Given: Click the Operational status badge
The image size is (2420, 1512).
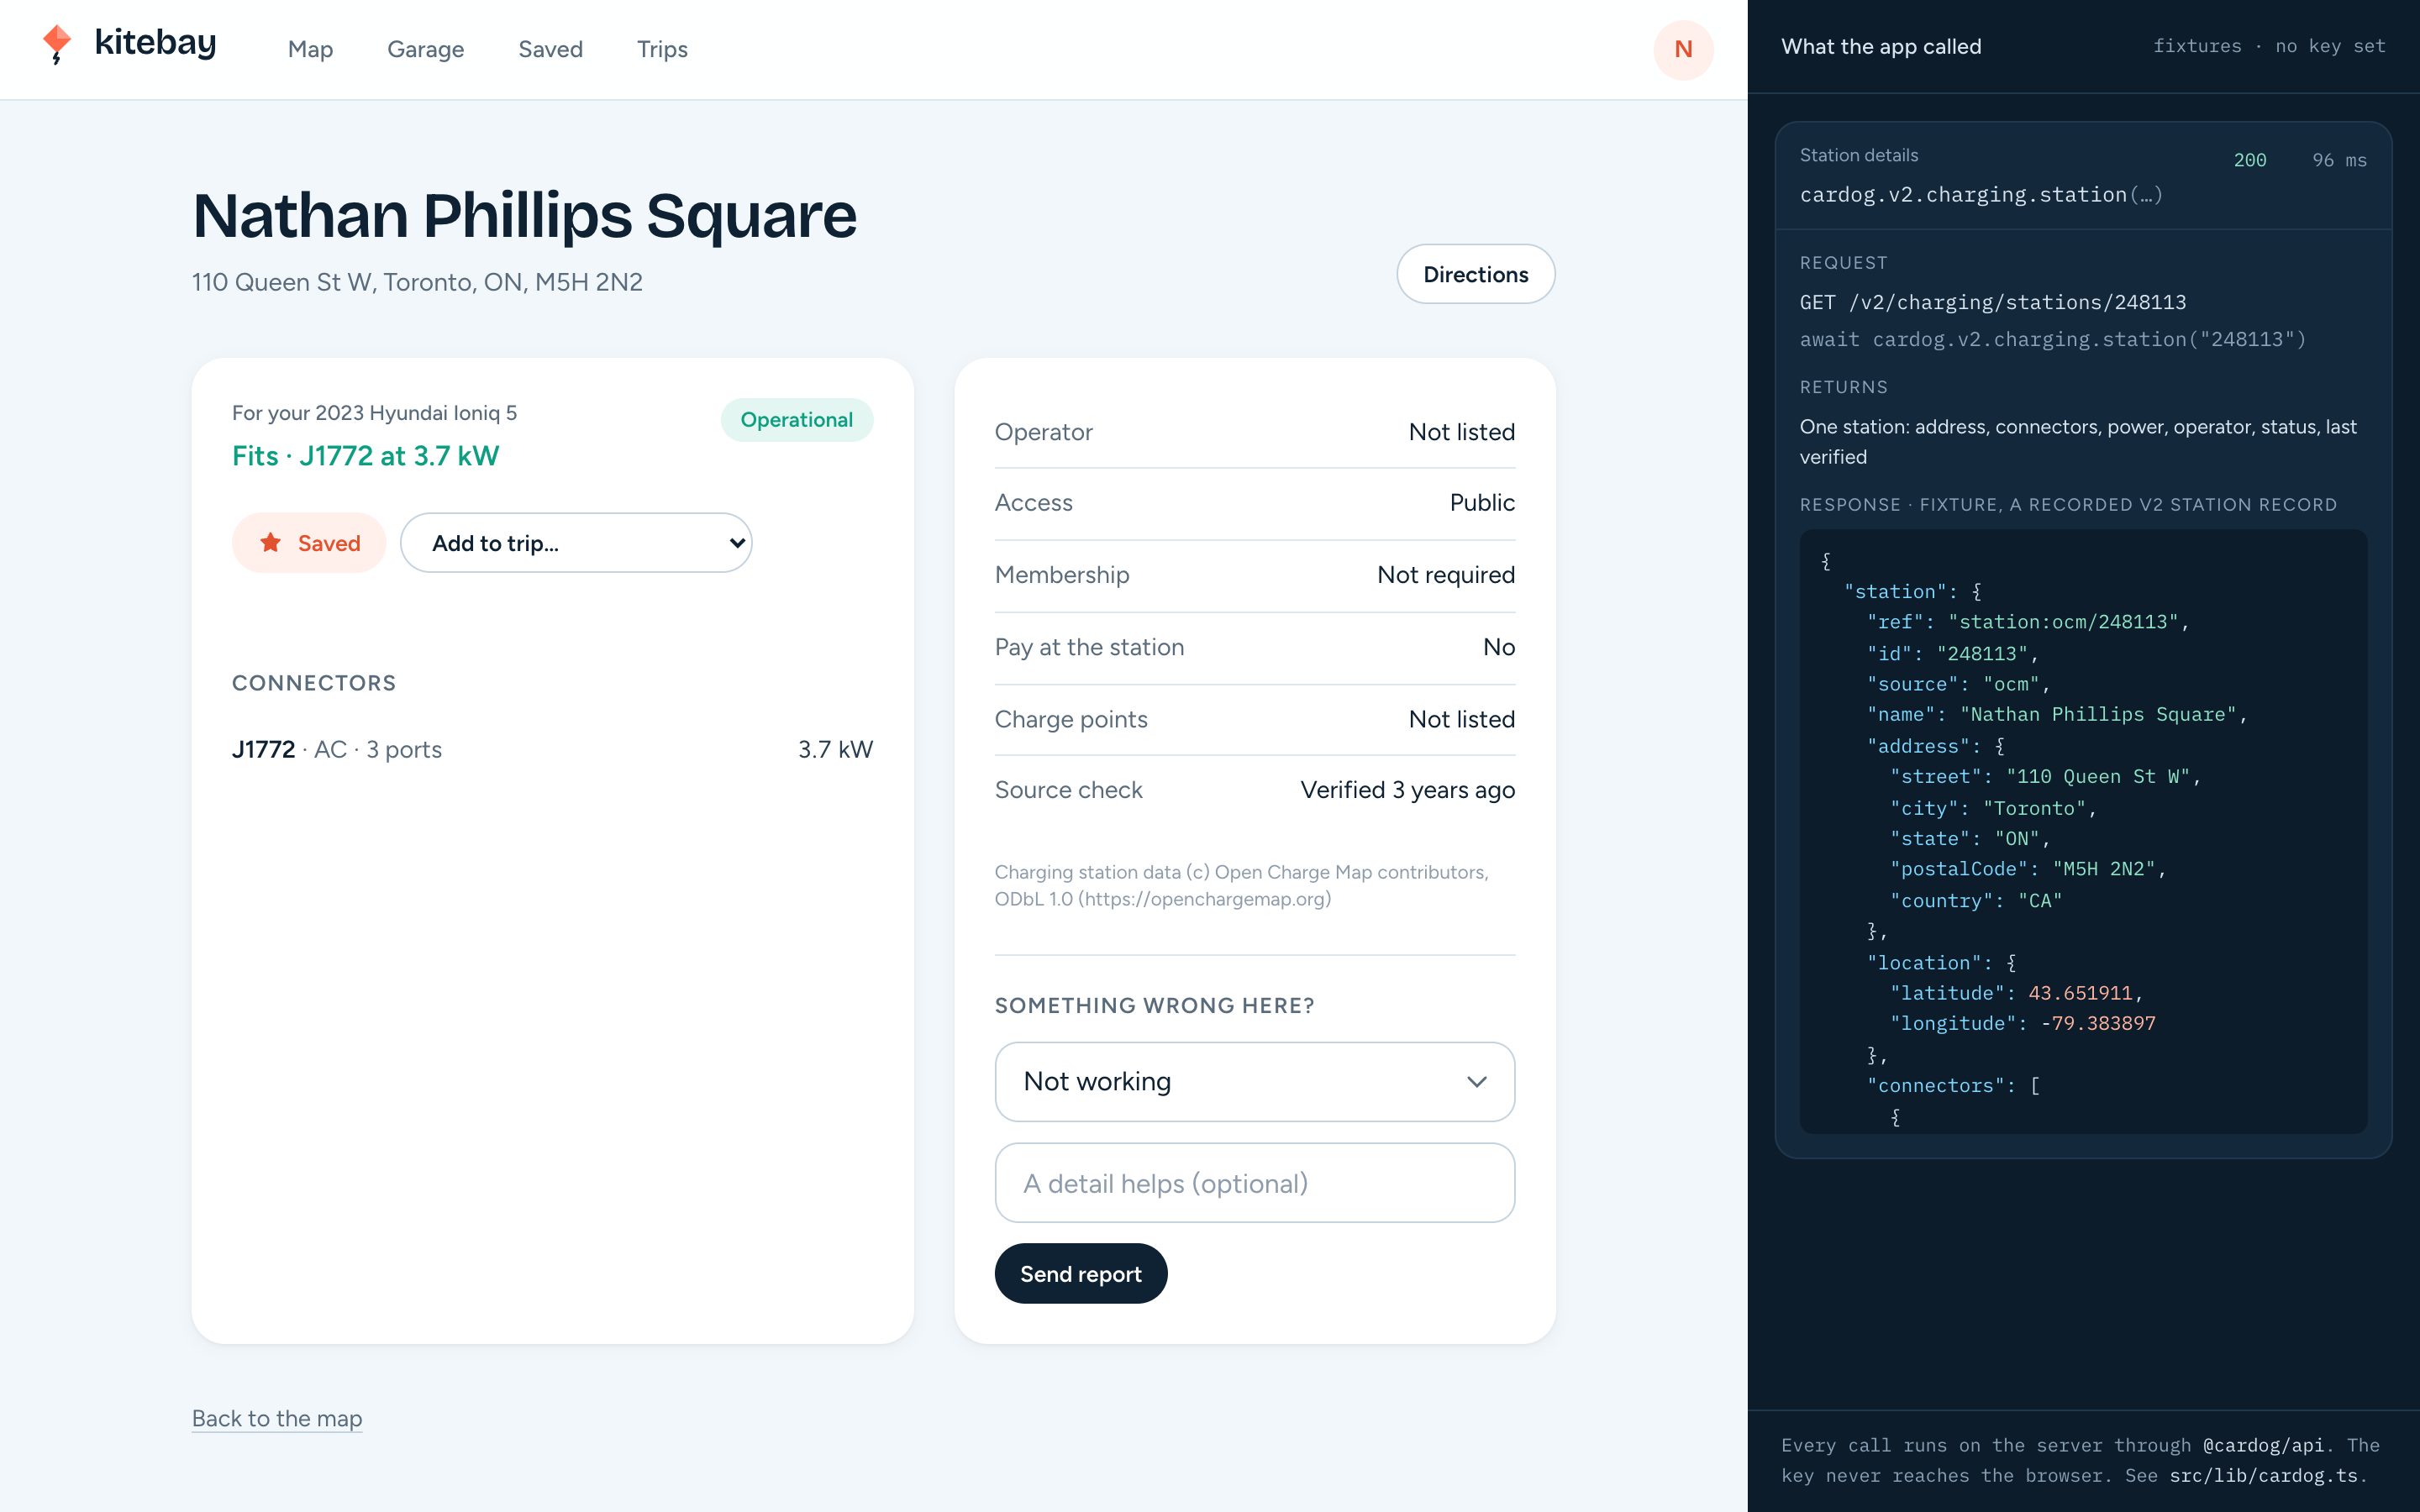Looking at the screenshot, I should pos(796,420).
